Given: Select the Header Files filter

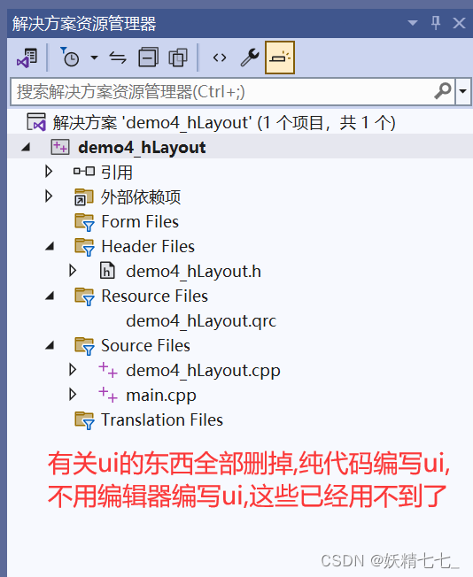Looking at the screenshot, I should point(148,246).
